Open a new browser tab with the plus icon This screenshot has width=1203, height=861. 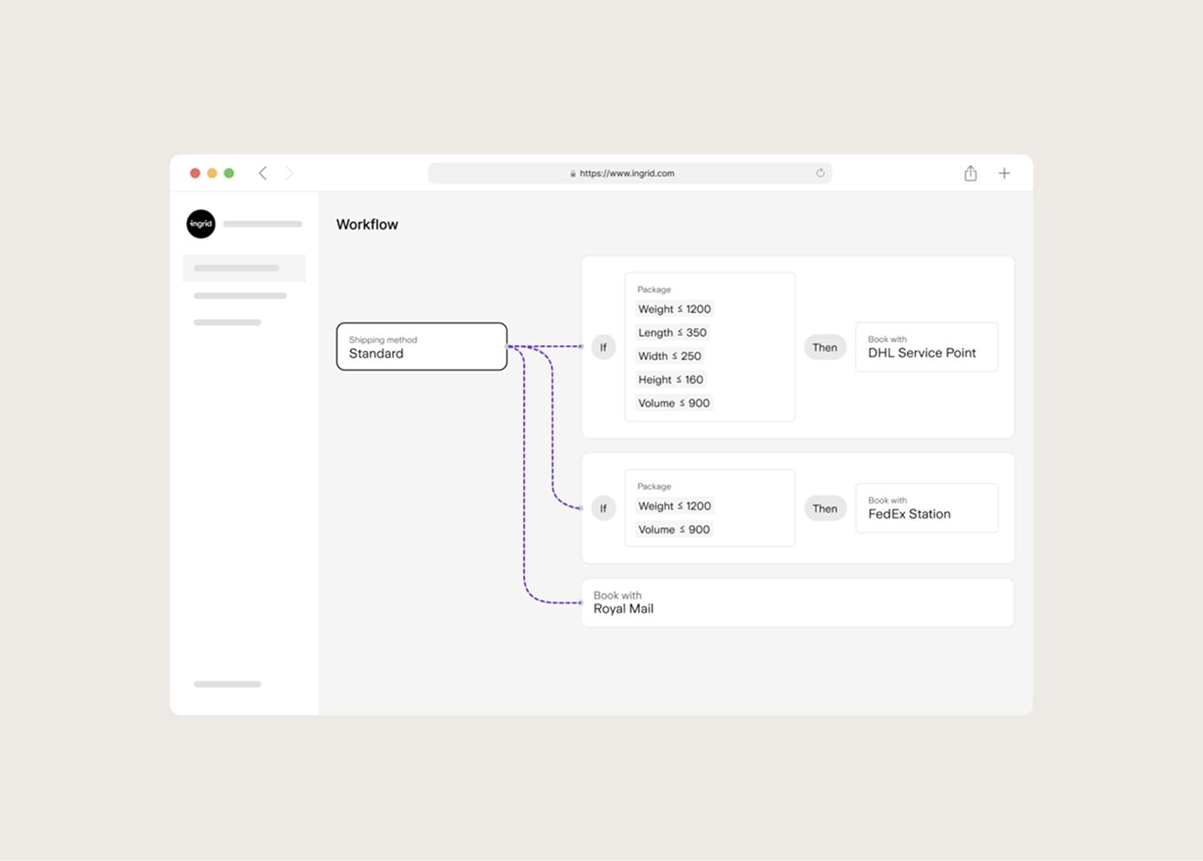click(1004, 173)
